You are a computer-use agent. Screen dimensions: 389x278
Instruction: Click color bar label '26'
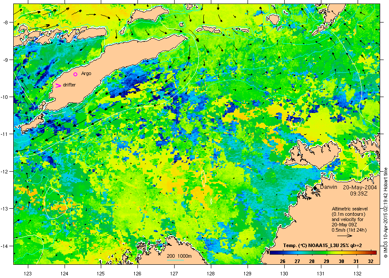click(x=282, y=261)
